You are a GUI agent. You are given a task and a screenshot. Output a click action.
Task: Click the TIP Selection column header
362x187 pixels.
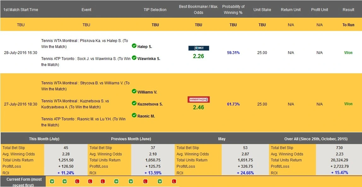[x=155, y=9]
